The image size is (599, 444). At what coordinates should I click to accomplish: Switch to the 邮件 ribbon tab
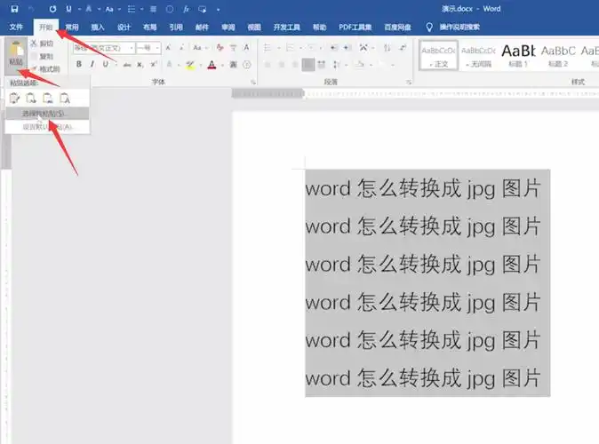coord(202,28)
